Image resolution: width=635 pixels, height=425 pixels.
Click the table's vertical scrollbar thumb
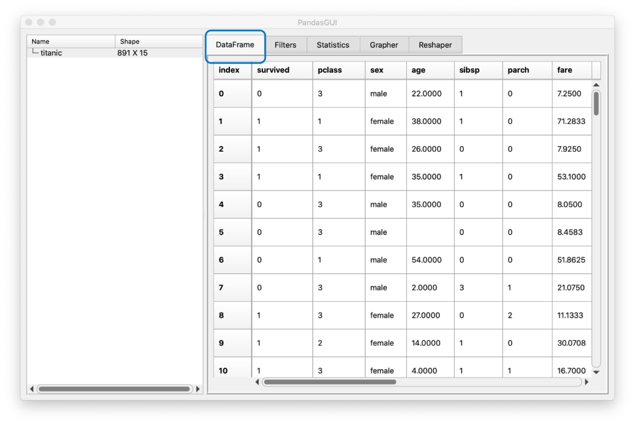tap(596, 103)
